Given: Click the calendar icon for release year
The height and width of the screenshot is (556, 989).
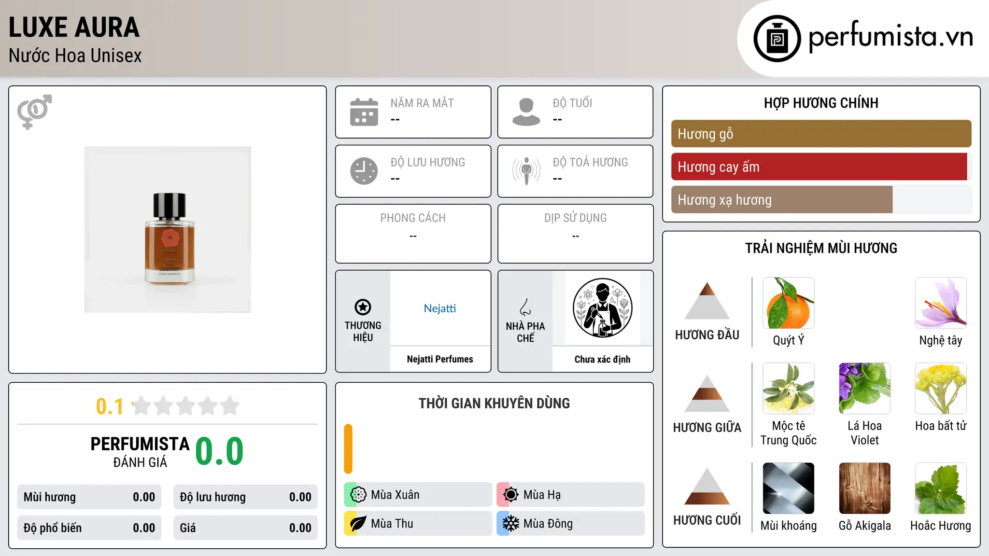Looking at the screenshot, I should [364, 112].
